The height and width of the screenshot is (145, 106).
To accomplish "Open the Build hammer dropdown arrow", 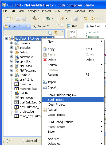I will pos(39,18).
